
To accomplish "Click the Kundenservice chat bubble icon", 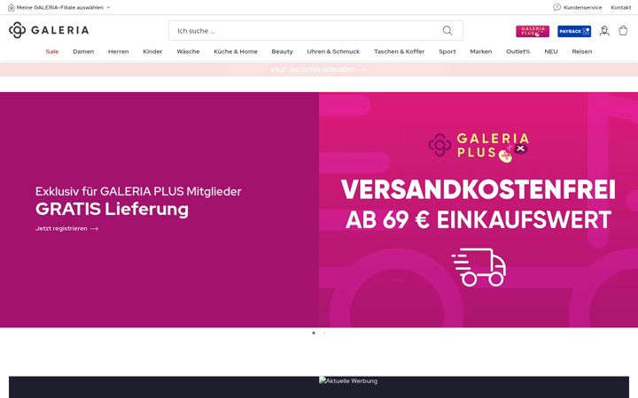I will coord(557,7).
